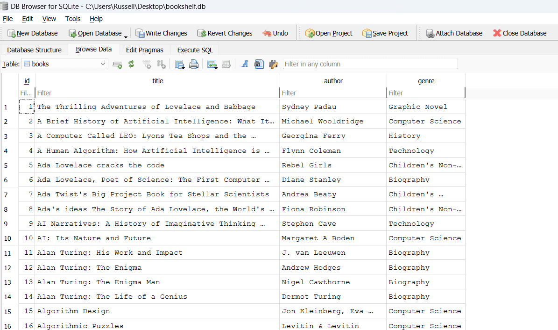Click the save table as-is icon

[179, 64]
